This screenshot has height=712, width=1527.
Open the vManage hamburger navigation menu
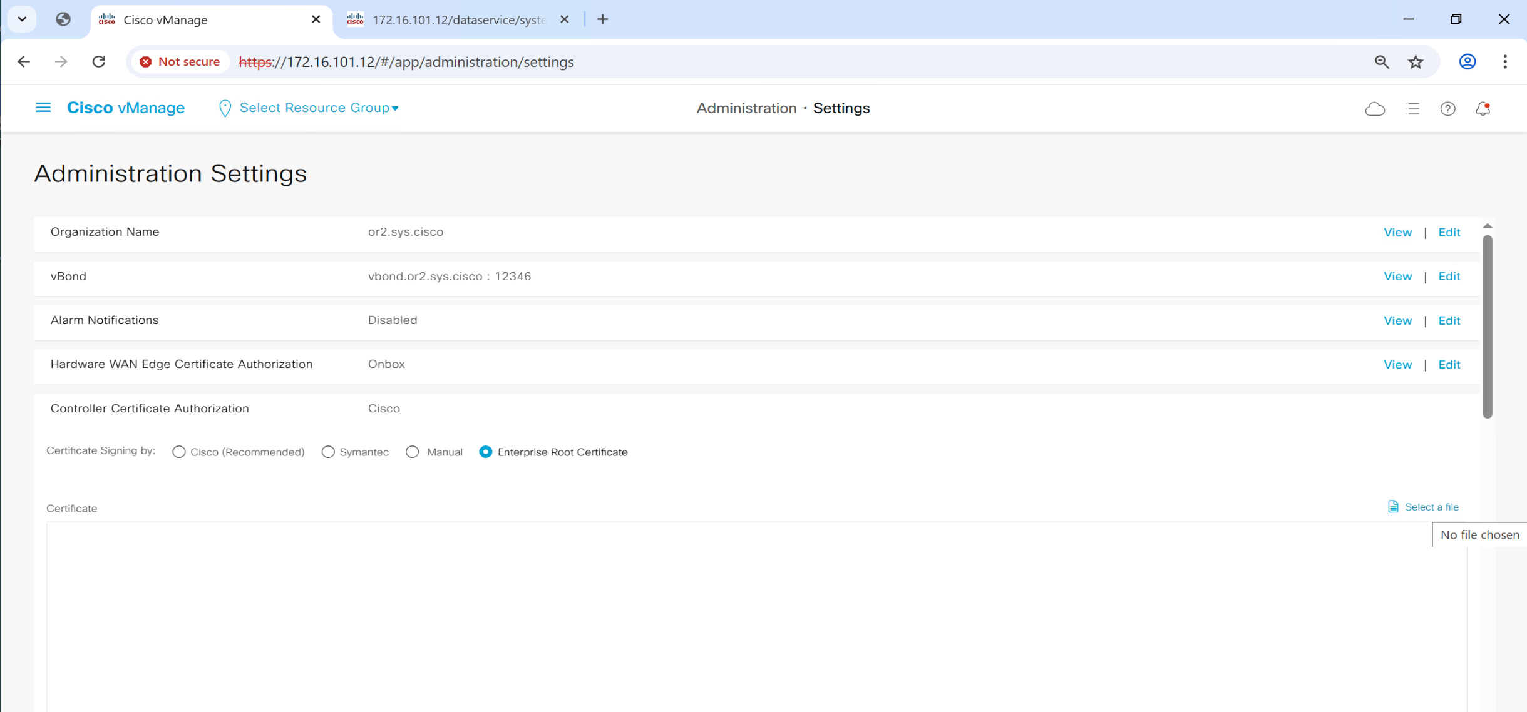pos(43,108)
